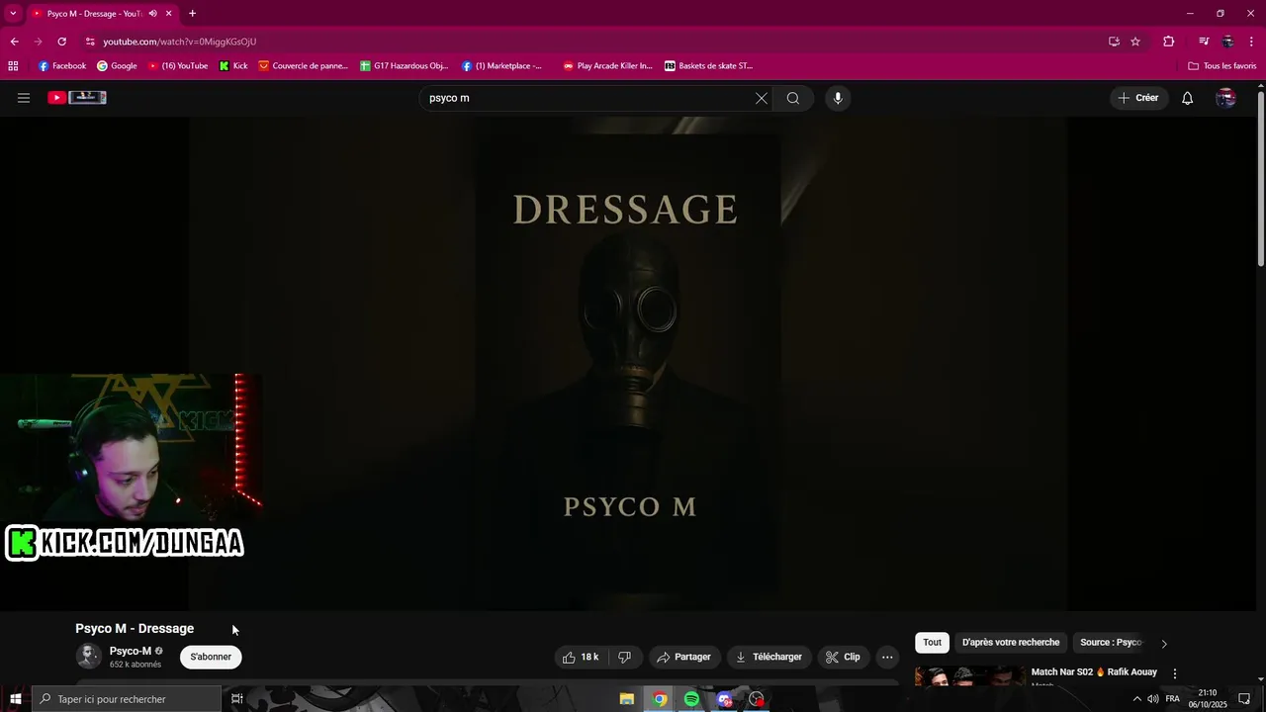Click the Clip button
This screenshot has width=1266, height=712.
(843, 657)
